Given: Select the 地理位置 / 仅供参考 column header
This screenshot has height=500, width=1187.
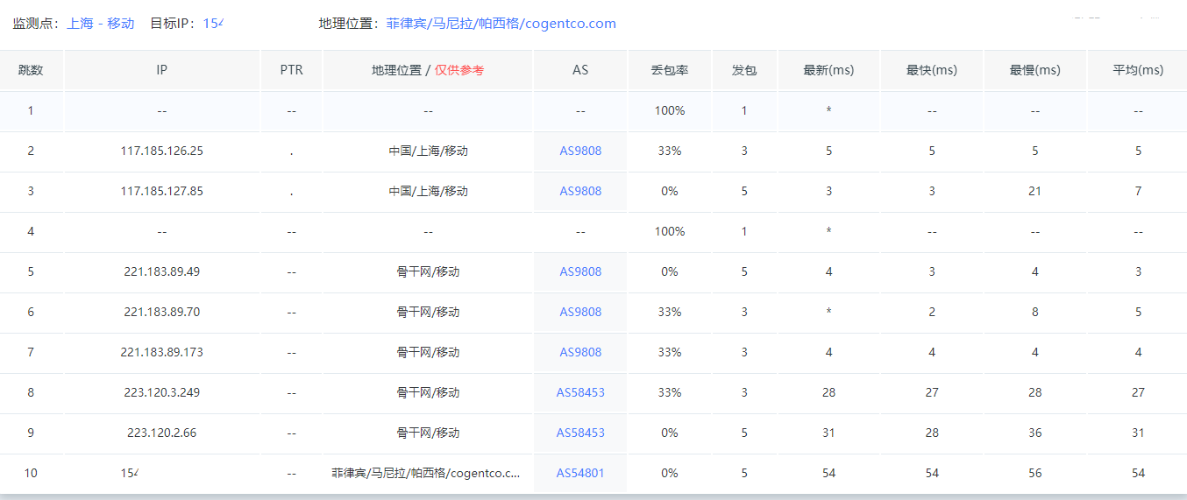Looking at the screenshot, I should [428, 70].
